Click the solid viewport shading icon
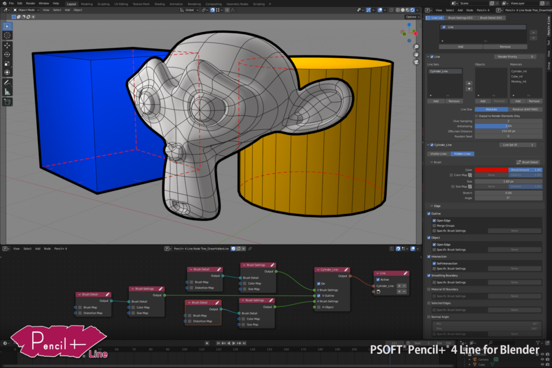Image resolution: width=552 pixels, height=368 pixels. click(403, 9)
